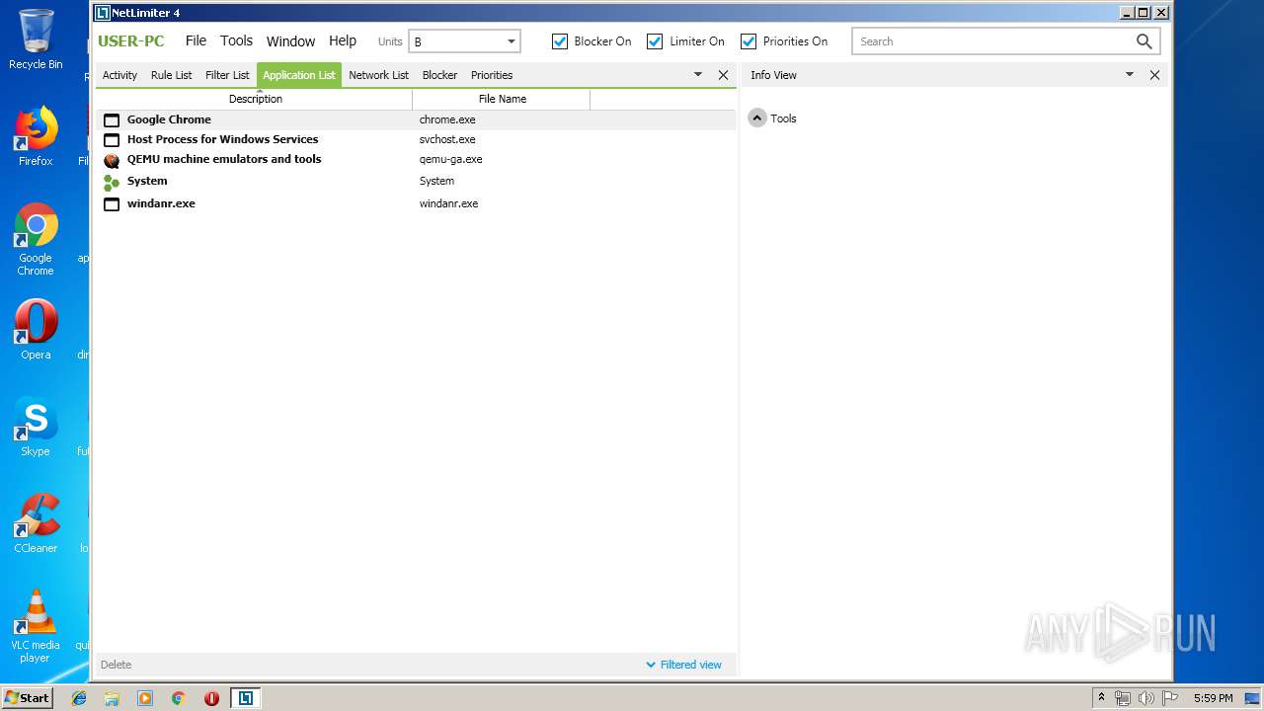Sort by the Description column header
Image resolution: width=1264 pixels, height=711 pixels.
[x=256, y=99]
